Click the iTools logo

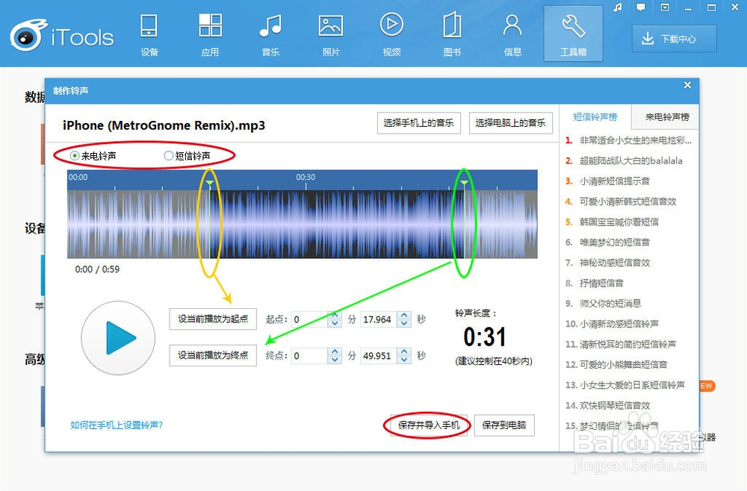[62, 36]
